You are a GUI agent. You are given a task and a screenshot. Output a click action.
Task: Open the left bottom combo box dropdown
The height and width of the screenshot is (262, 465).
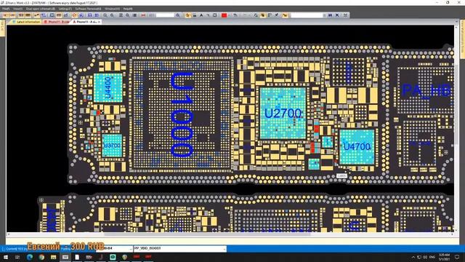click(131, 248)
